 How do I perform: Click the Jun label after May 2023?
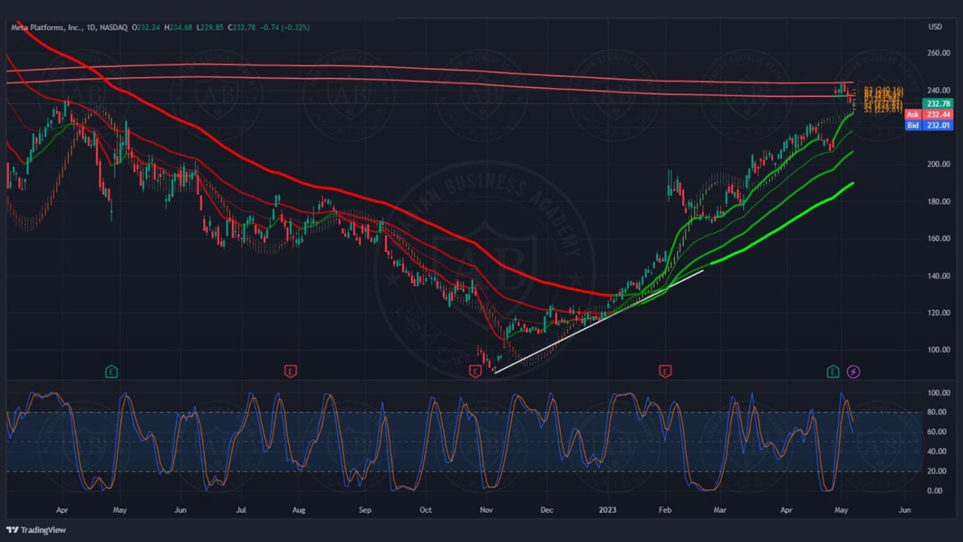tap(905, 510)
